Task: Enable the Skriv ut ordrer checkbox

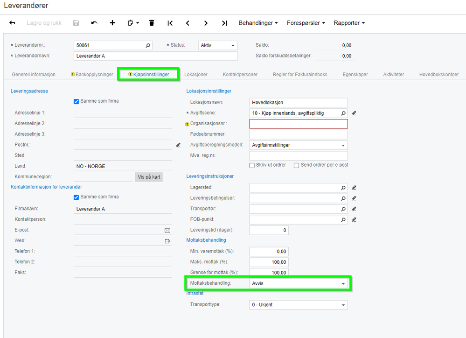Action: point(252,165)
